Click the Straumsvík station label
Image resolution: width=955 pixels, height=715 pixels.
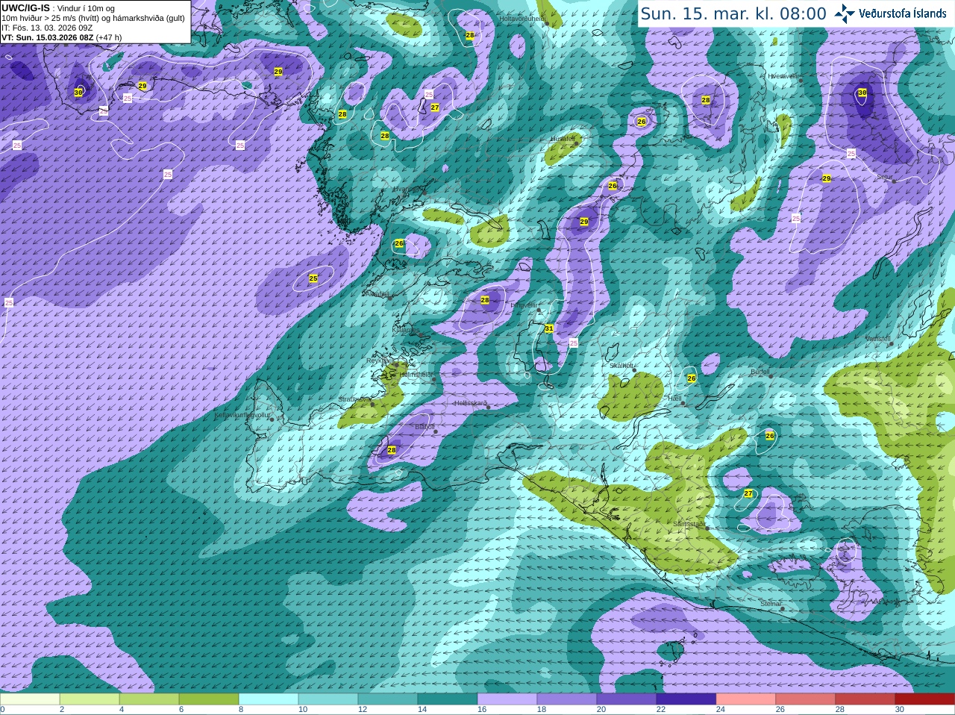[x=354, y=399]
